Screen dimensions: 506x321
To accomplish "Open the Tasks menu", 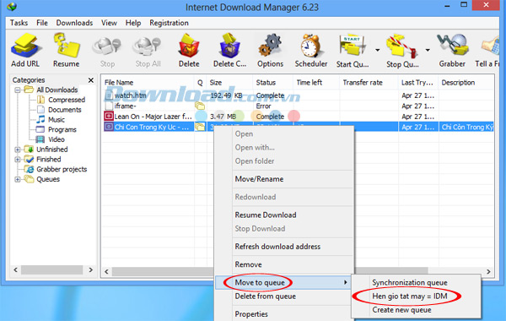I will point(19,23).
